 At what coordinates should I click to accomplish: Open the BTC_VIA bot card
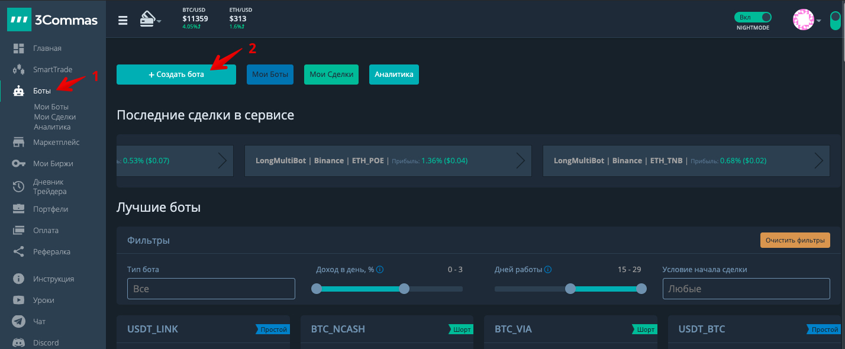tap(570, 332)
